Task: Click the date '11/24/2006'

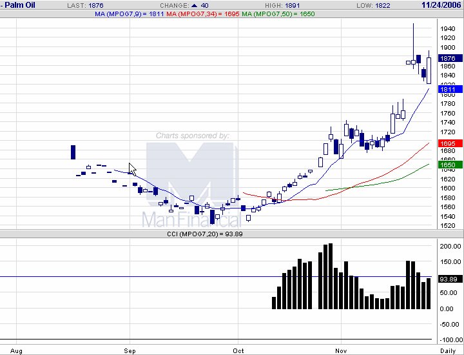Action: click(x=441, y=5)
